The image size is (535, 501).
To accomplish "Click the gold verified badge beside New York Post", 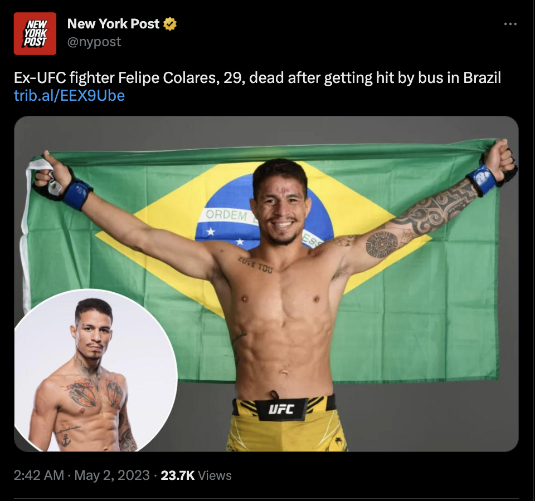I will tap(169, 24).
